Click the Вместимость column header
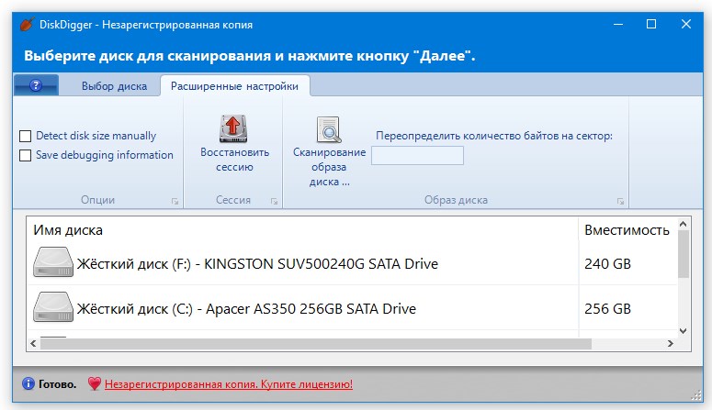712x410 pixels. coord(627,230)
